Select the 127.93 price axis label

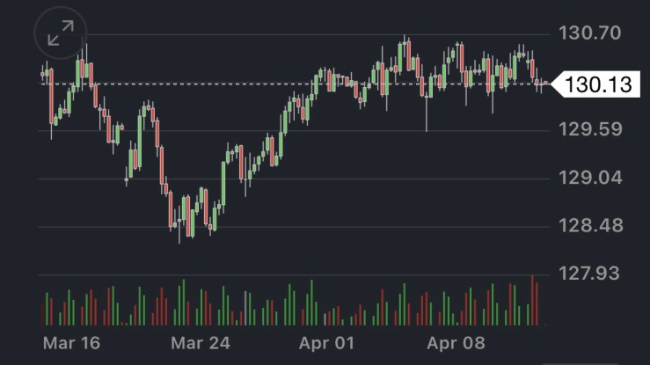(589, 274)
